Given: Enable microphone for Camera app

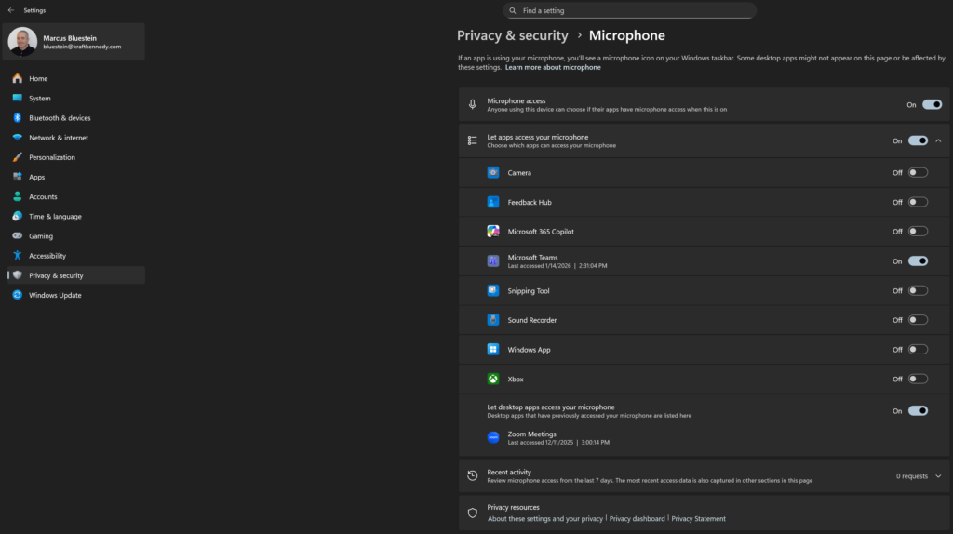Looking at the screenshot, I should click(x=918, y=172).
